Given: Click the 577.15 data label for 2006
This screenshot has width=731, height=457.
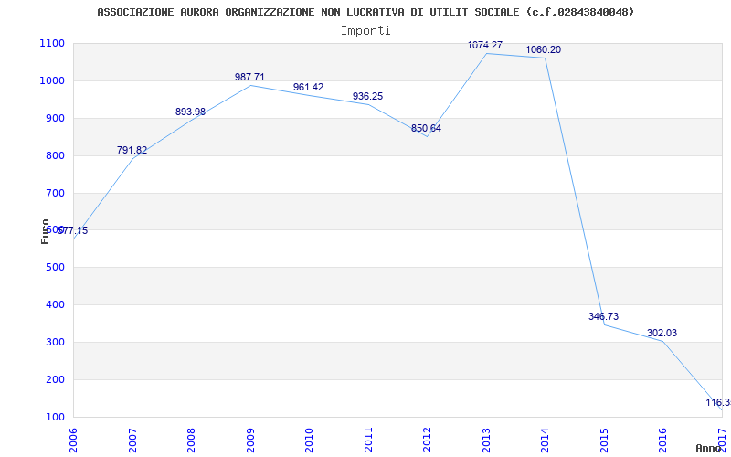Looking at the screenshot, I should pos(73,231).
